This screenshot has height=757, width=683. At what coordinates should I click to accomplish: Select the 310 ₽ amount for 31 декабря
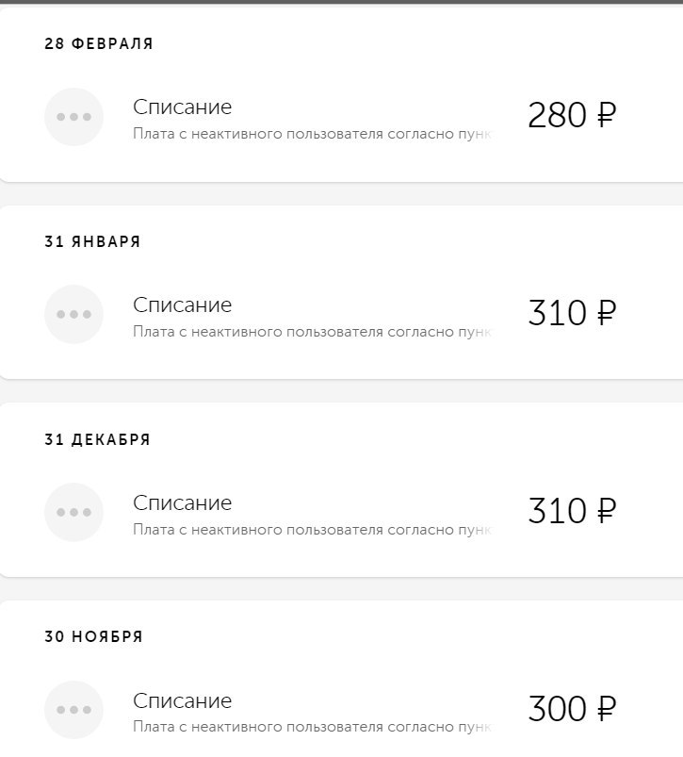tap(572, 511)
